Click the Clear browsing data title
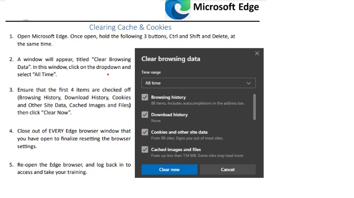The width and height of the screenshot is (354, 198). point(171,59)
